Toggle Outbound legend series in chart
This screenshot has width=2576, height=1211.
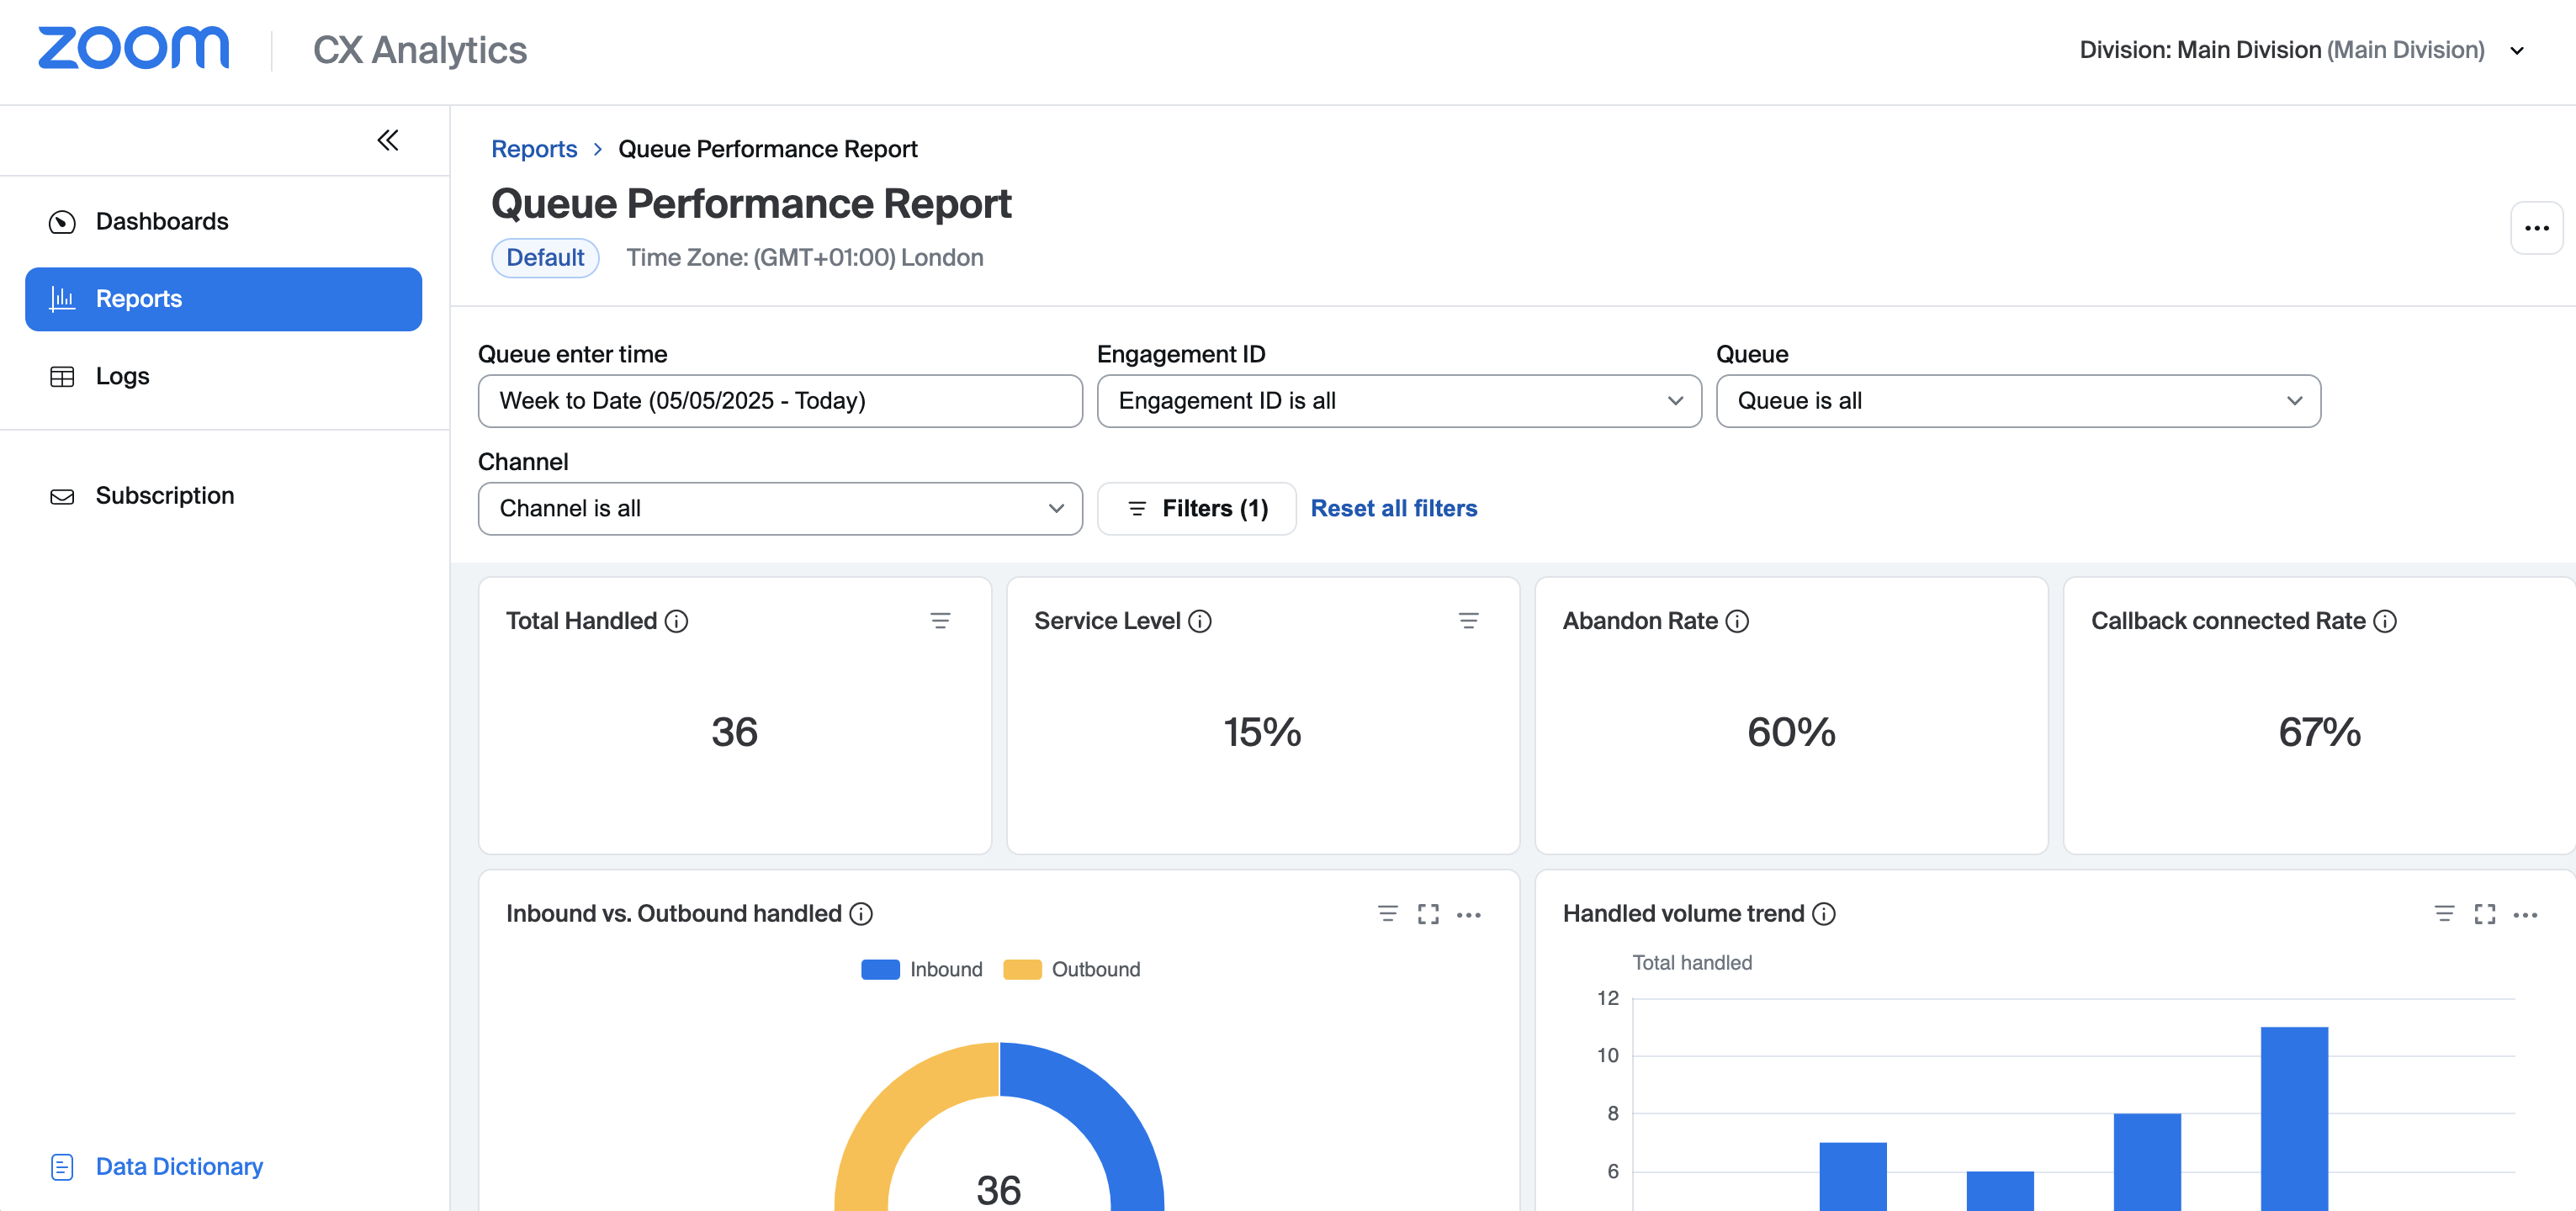tap(1071, 969)
